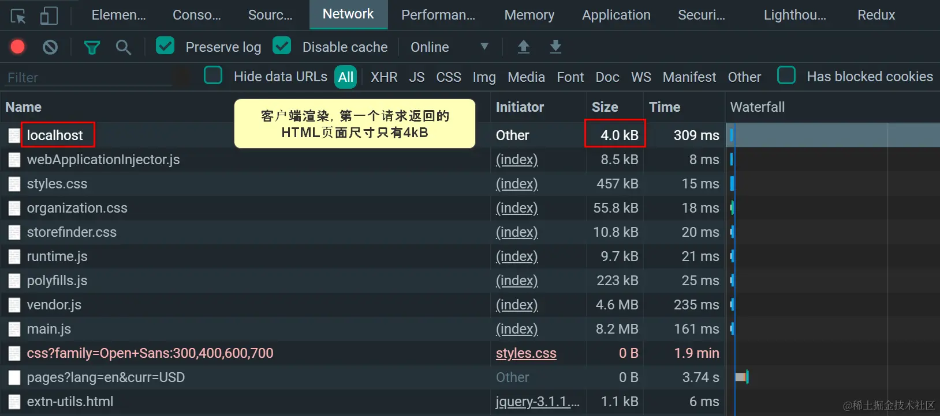Click file icon beside styles.css row
940x416 pixels.
click(14, 184)
